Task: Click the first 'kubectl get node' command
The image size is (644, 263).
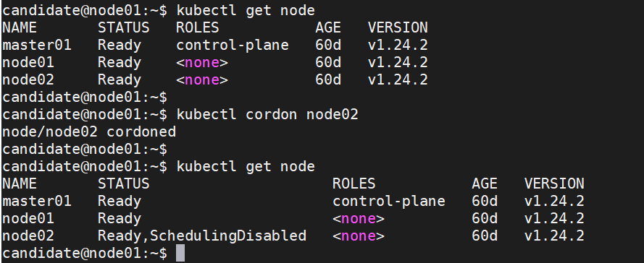Action: pyautogui.click(x=246, y=10)
